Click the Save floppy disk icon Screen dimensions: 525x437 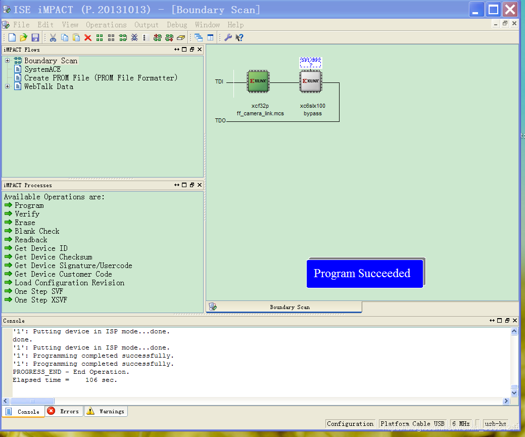35,37
